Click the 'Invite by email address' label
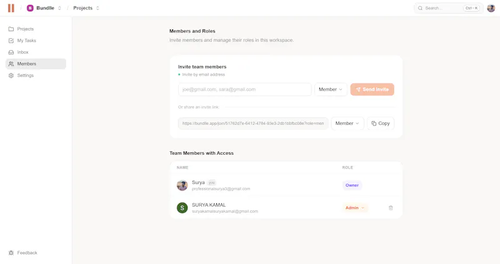500x264 pixels. tap(204, 74)
